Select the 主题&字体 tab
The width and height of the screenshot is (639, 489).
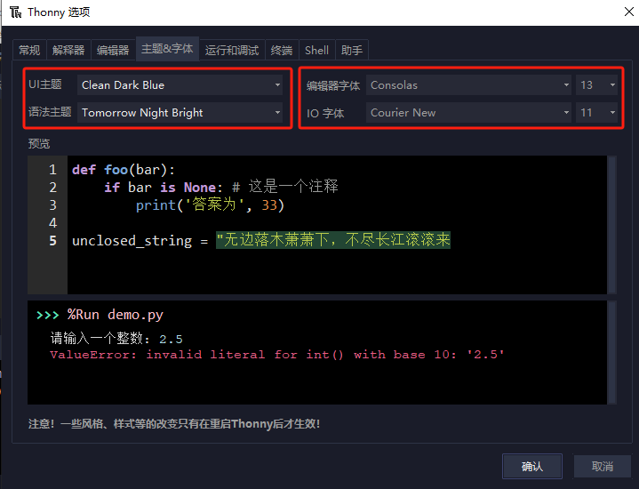167,49
